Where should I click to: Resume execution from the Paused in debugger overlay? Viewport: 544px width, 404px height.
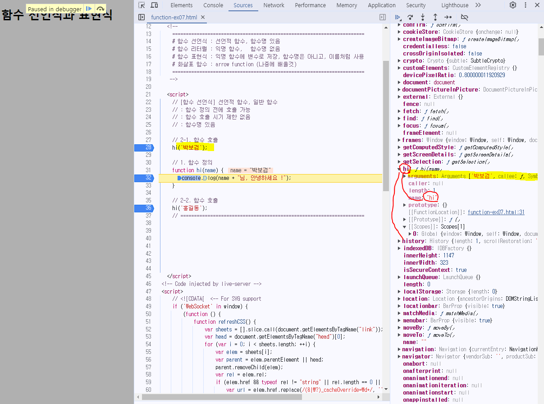tap(89, 9)
